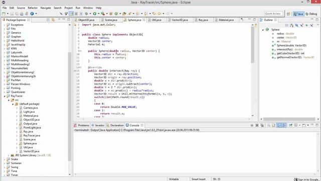This screenshot has width=321, height=181.
Task: Expand the PacMan project
Action: coord(5,80)
